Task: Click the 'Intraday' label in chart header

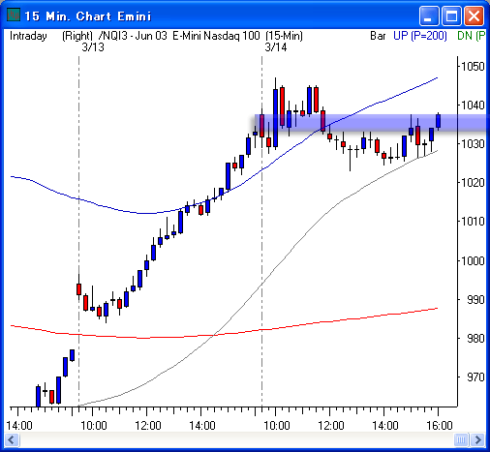Action: (x=28, y=36)
